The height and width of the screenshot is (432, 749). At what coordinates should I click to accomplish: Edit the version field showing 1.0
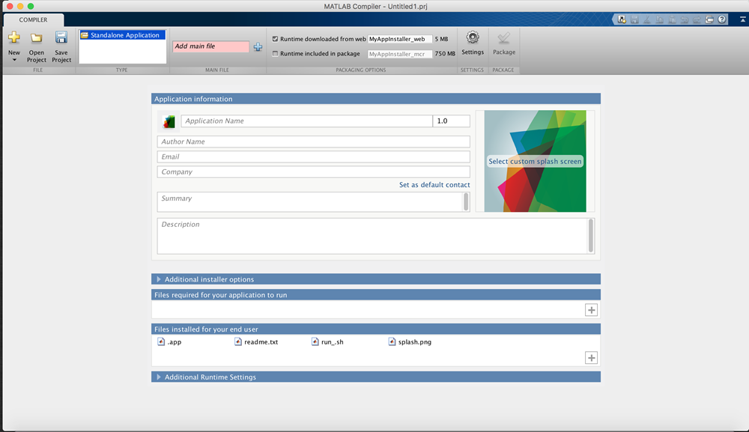(x=452, y=121)
